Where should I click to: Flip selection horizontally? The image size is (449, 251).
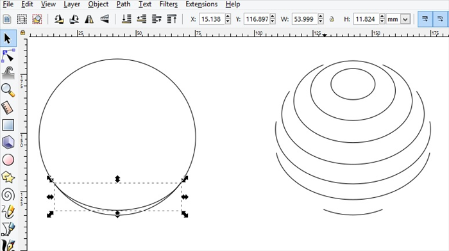[89, 19]
